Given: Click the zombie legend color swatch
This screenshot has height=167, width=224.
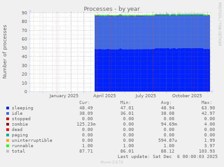Looking at the screenshot, I should [x=8, y=124].
